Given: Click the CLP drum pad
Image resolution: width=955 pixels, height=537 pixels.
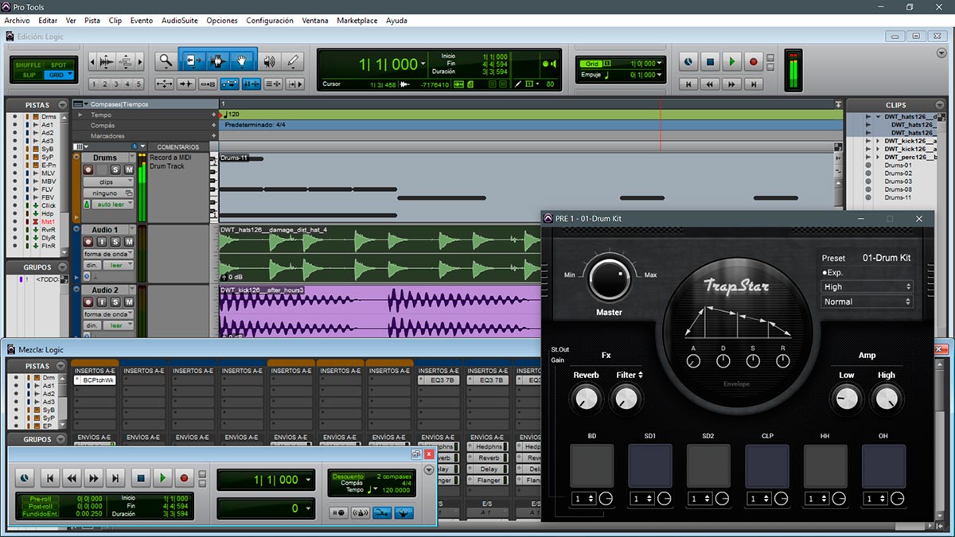Looking at the screenshot, I should [x=767, y=465].
